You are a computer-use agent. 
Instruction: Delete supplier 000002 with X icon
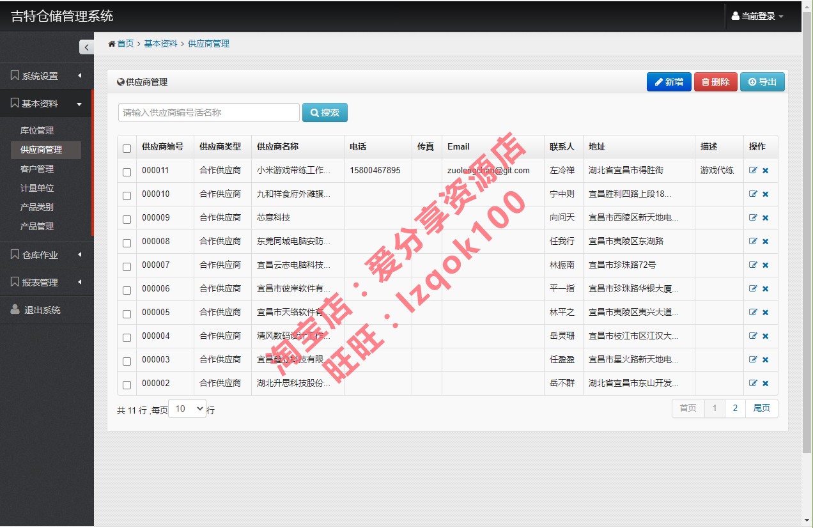point(765,384)
